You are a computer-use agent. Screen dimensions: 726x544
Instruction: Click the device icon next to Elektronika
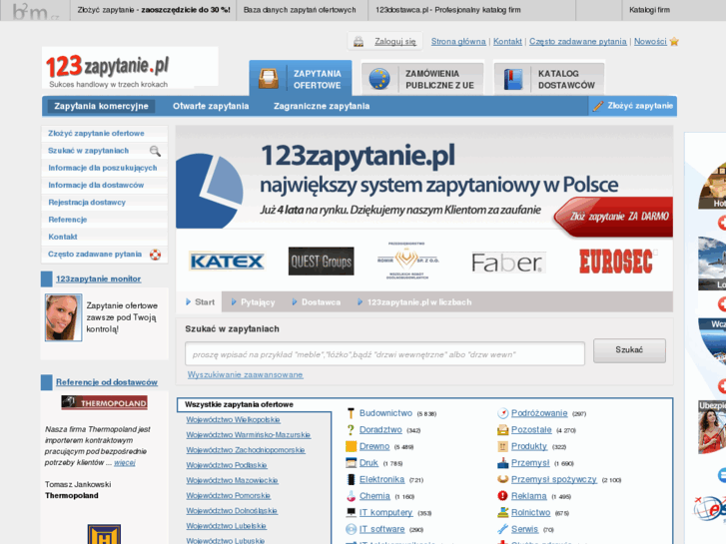[351, 480]
